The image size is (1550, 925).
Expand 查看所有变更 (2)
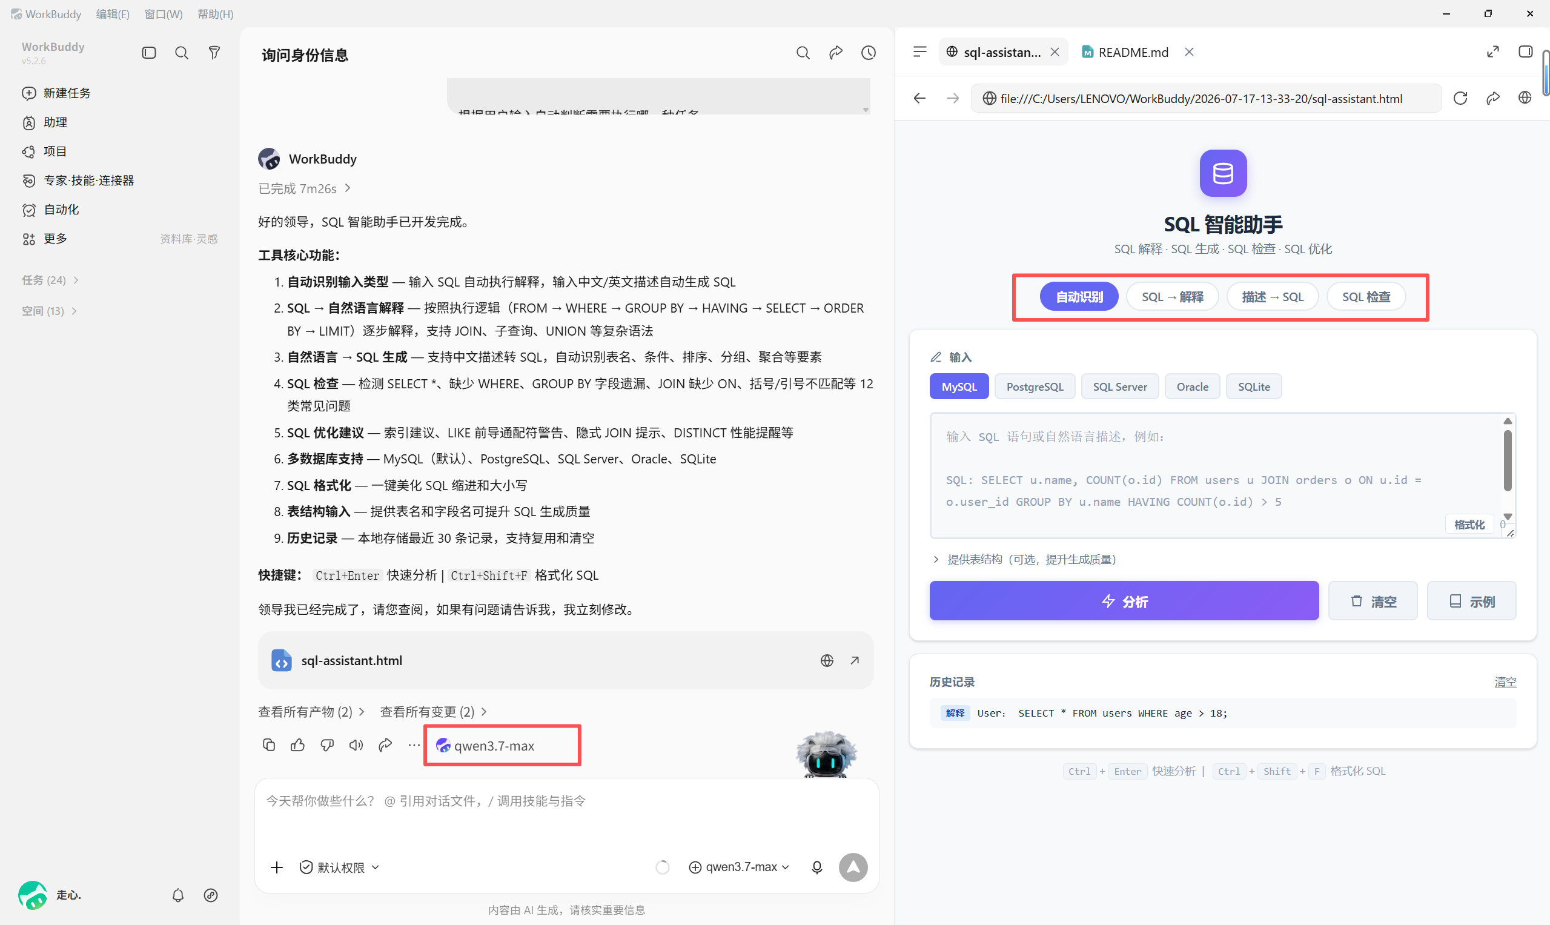click(433, 712)
